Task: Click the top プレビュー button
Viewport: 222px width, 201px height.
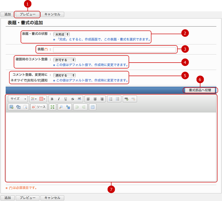Action: tap(28, 14)
